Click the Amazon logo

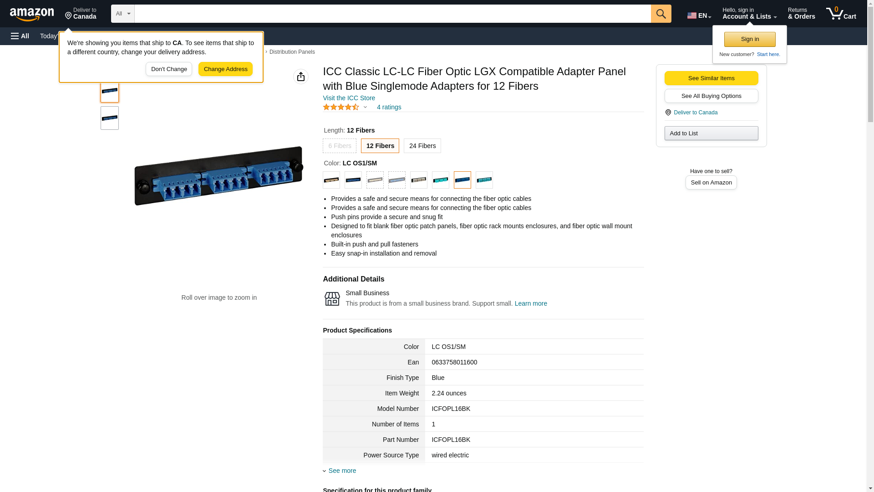coord(32,14)
